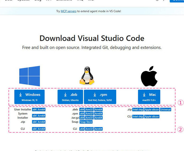The image size is (184, 151).
Task: Click the Mac macOS 11.0+ download button
Action: coord(149,97)
